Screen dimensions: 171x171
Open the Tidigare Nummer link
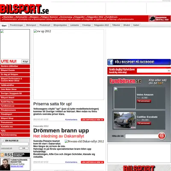(x=50, y=17)
